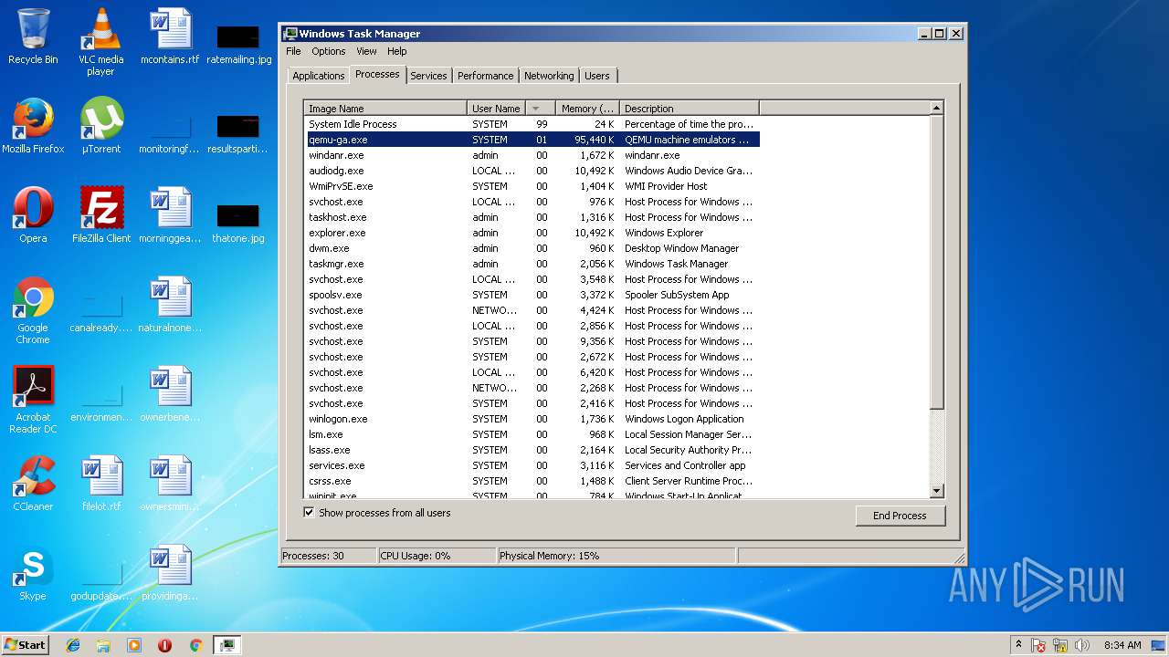The image size is (1169, 657).
Task: Launch Skype desktop shortcut
Action: click(x=33, y=573)
